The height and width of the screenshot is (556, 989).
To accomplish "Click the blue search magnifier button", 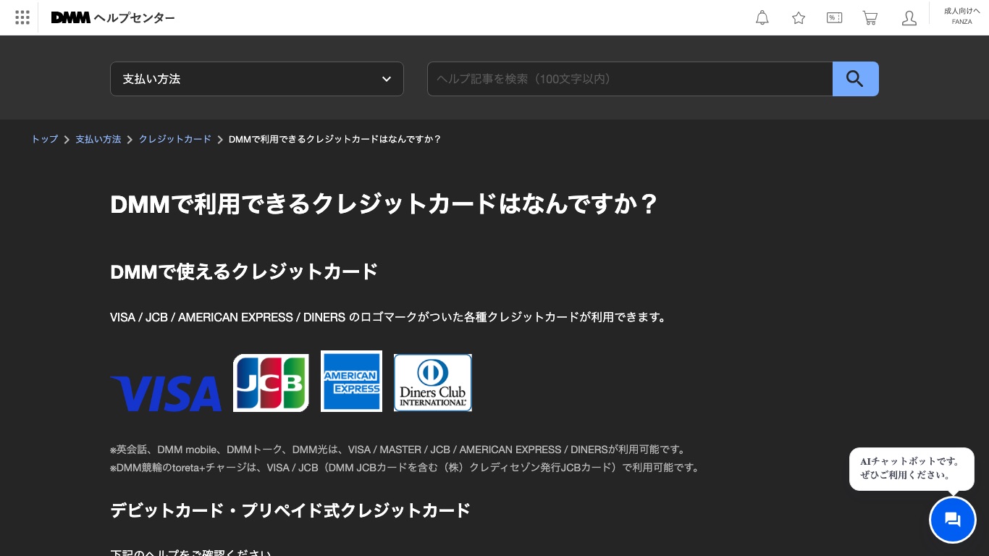I will tap(856, 79).
